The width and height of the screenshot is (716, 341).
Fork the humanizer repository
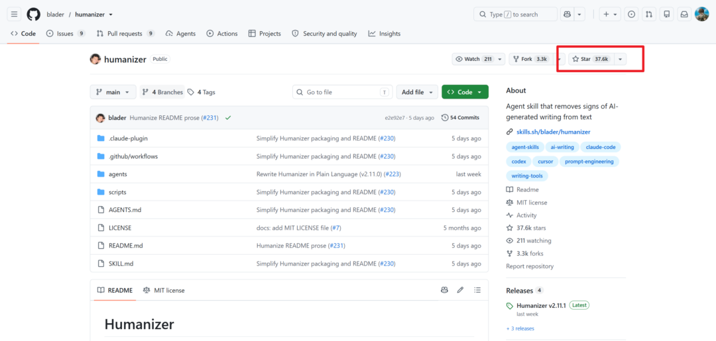pos(530,60)
